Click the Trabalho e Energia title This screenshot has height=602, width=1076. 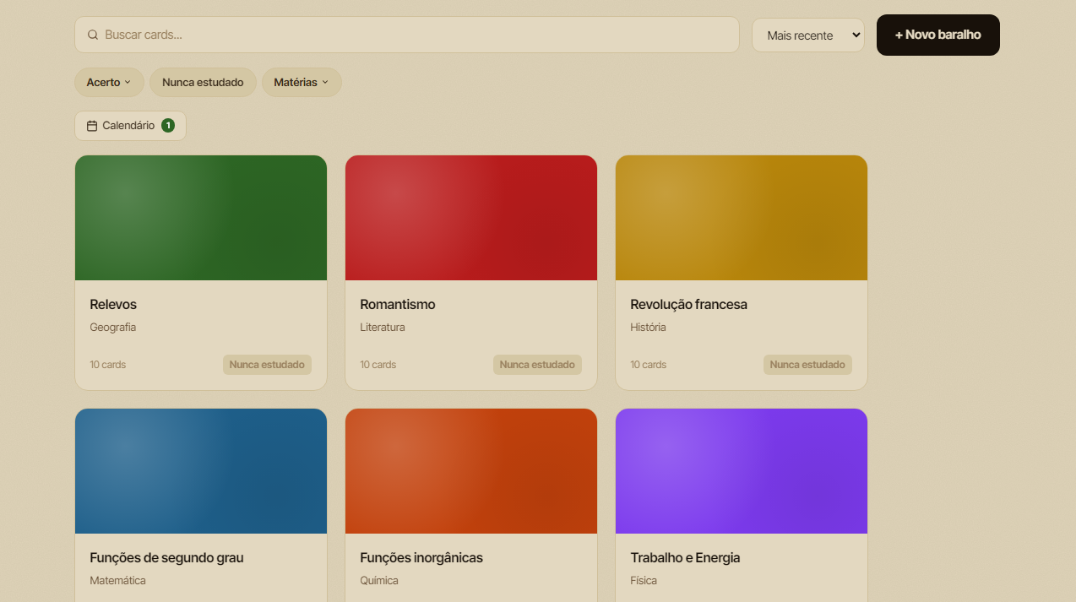(x=685, y=557)
